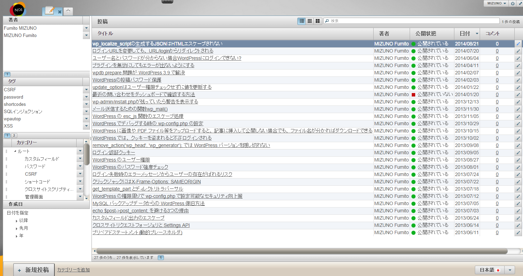The height and width of the screenshot is (276, 523).
Task: Click pencil icon for ログイン認証クッキー row
Action: [x=518, y=153]
